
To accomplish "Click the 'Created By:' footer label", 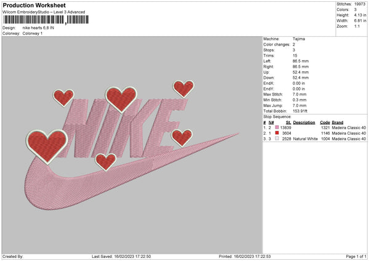I will point(13,256).
